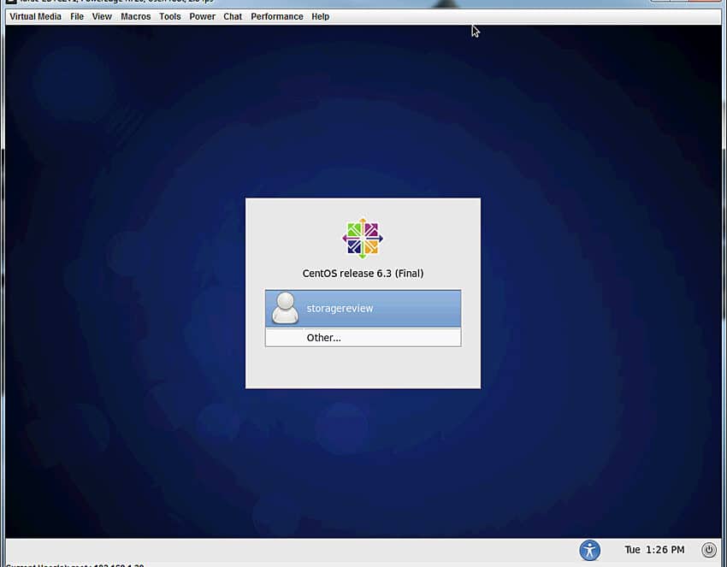Click the storagereview user avatar icon
Image resolution: width=727 pixels, height=567 pixels.
click(x=285, y=308)
